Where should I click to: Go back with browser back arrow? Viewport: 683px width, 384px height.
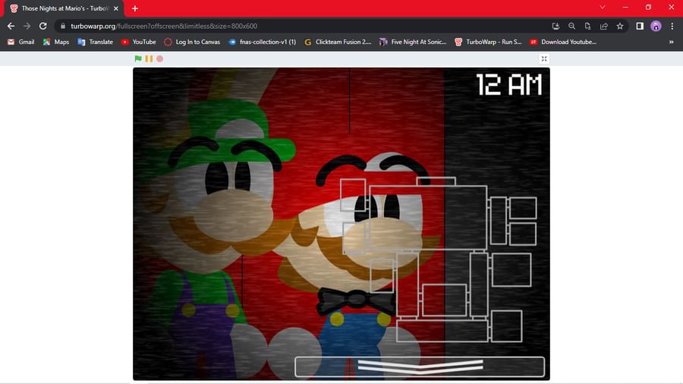coord(11,26)
